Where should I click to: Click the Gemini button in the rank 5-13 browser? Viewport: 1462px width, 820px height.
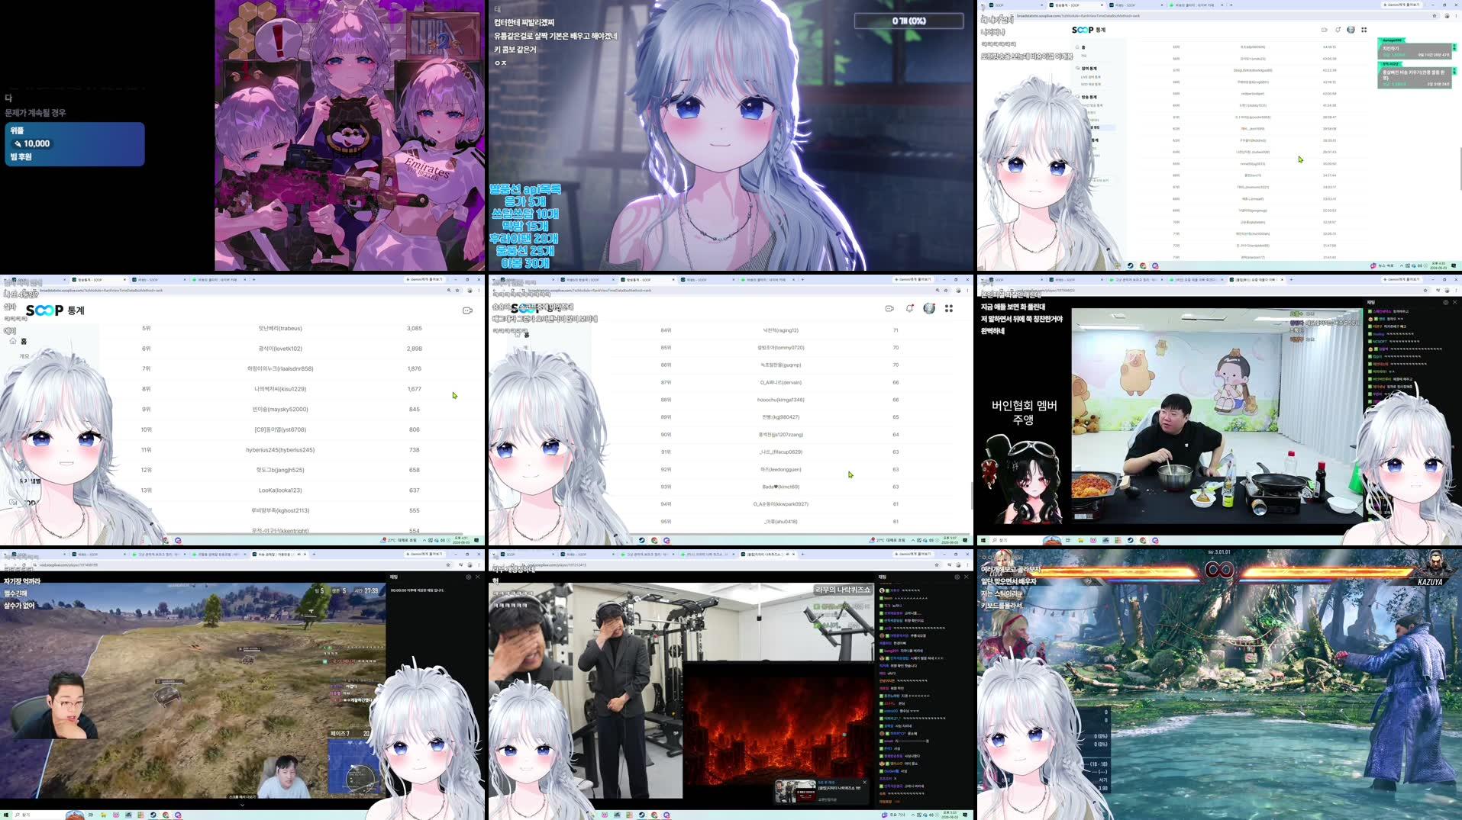[426, 279]
